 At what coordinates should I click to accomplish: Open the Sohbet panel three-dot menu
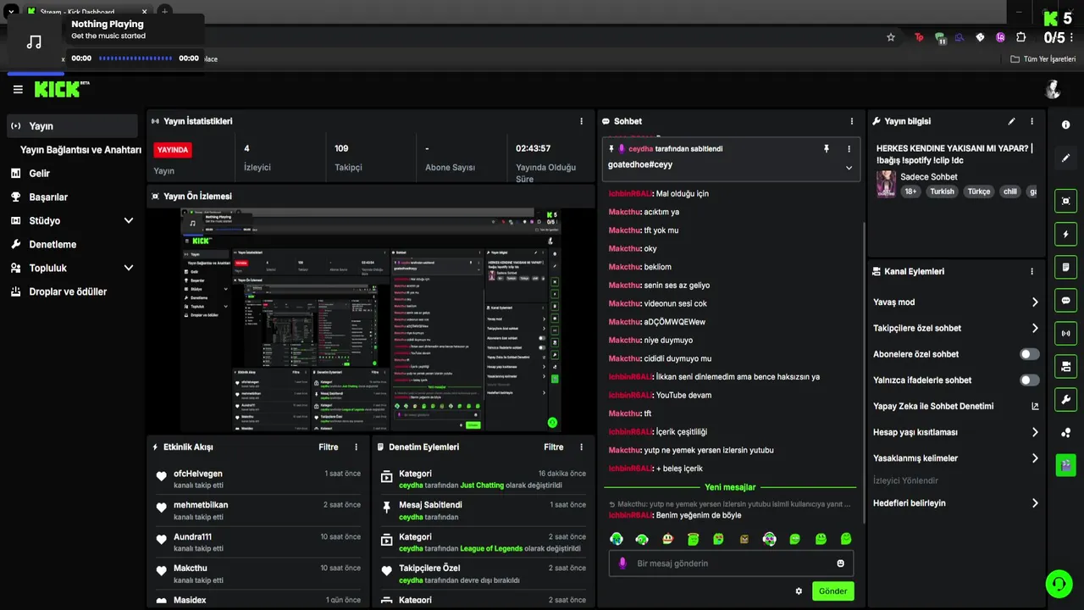pos(851,121)
